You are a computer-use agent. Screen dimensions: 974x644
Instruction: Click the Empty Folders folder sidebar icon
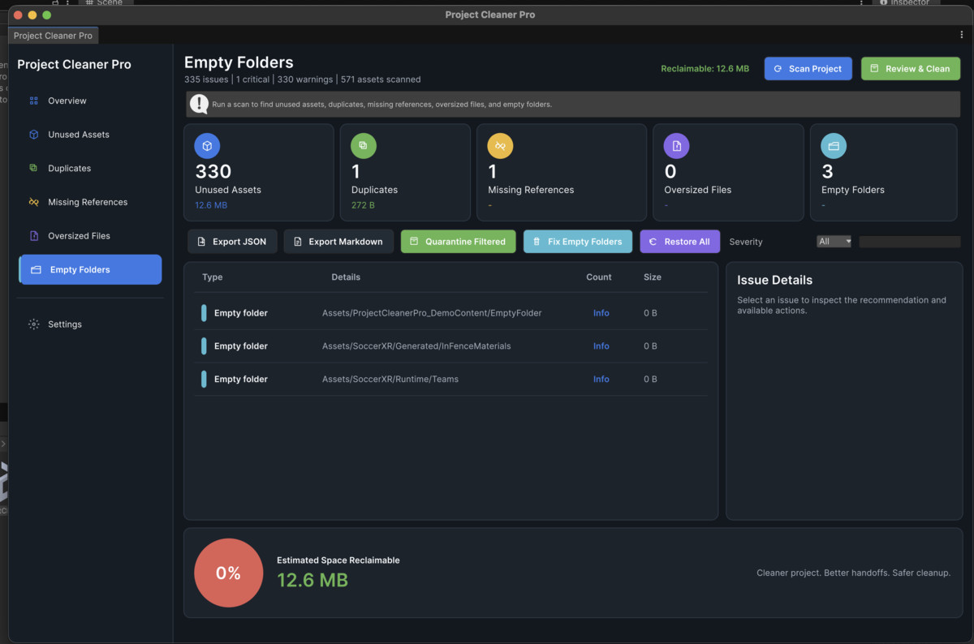click(36, 269)
